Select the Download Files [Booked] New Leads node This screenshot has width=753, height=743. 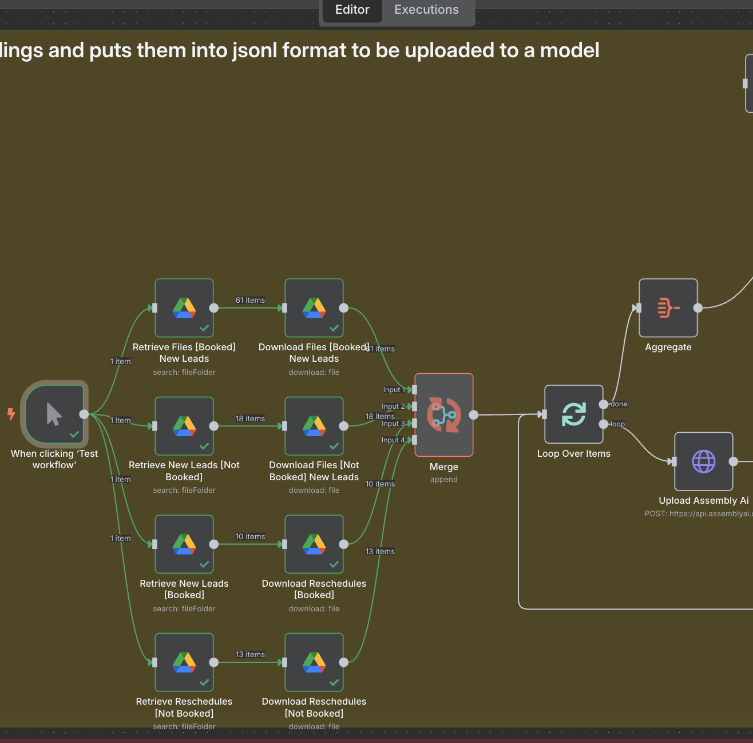pos(314,308)
